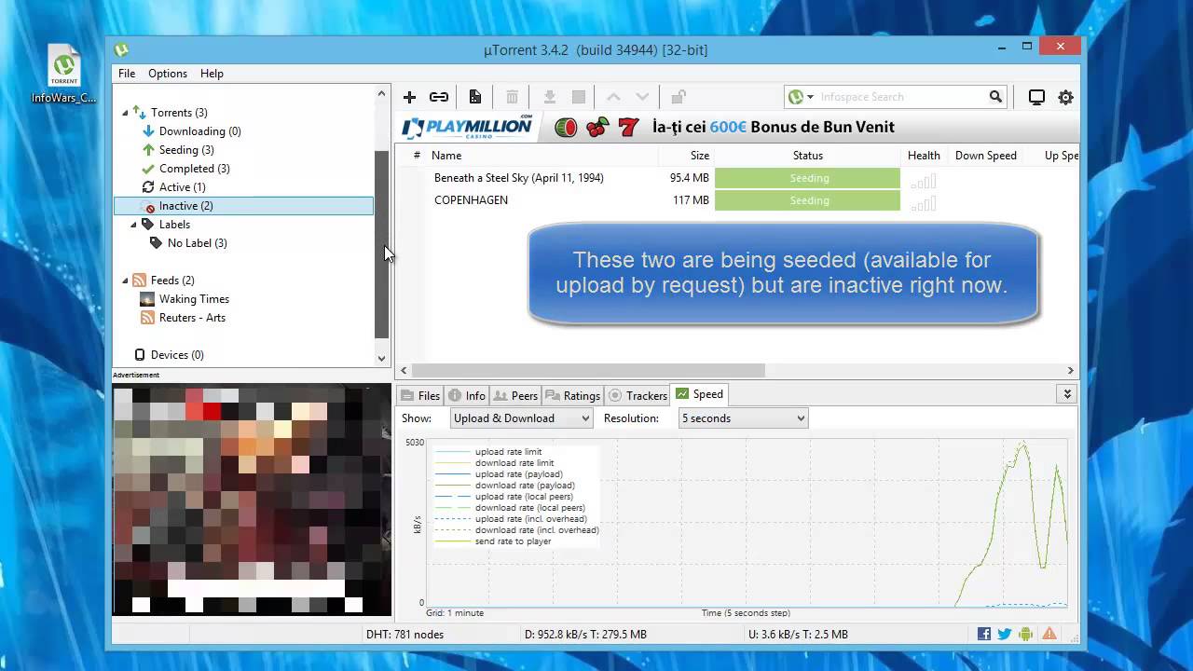Switch to the Ratings tab
Viewport: 1193px width, 671px height.
[x=572, y=395]
